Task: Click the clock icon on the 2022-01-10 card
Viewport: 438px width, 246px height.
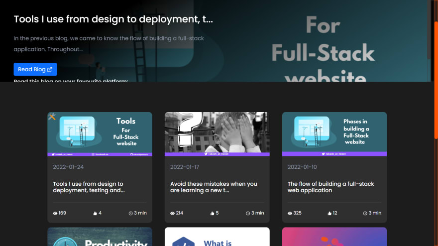Action: coord(365,213)
